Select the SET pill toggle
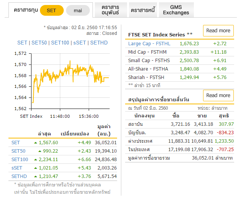The image size is (238, 201). click(x=51, y=10)
